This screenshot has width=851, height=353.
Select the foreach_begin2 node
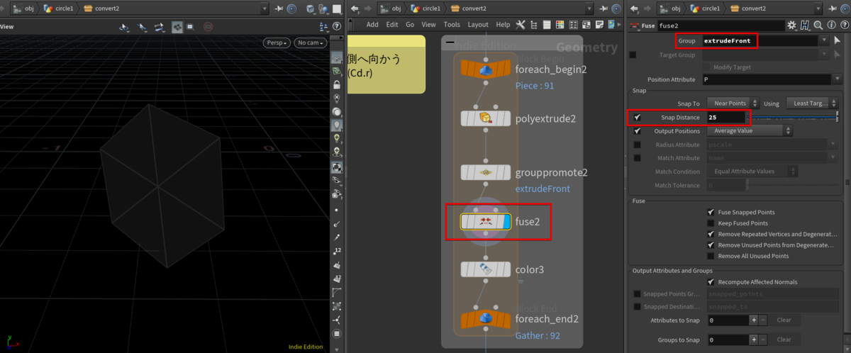(x=485, y=69)
